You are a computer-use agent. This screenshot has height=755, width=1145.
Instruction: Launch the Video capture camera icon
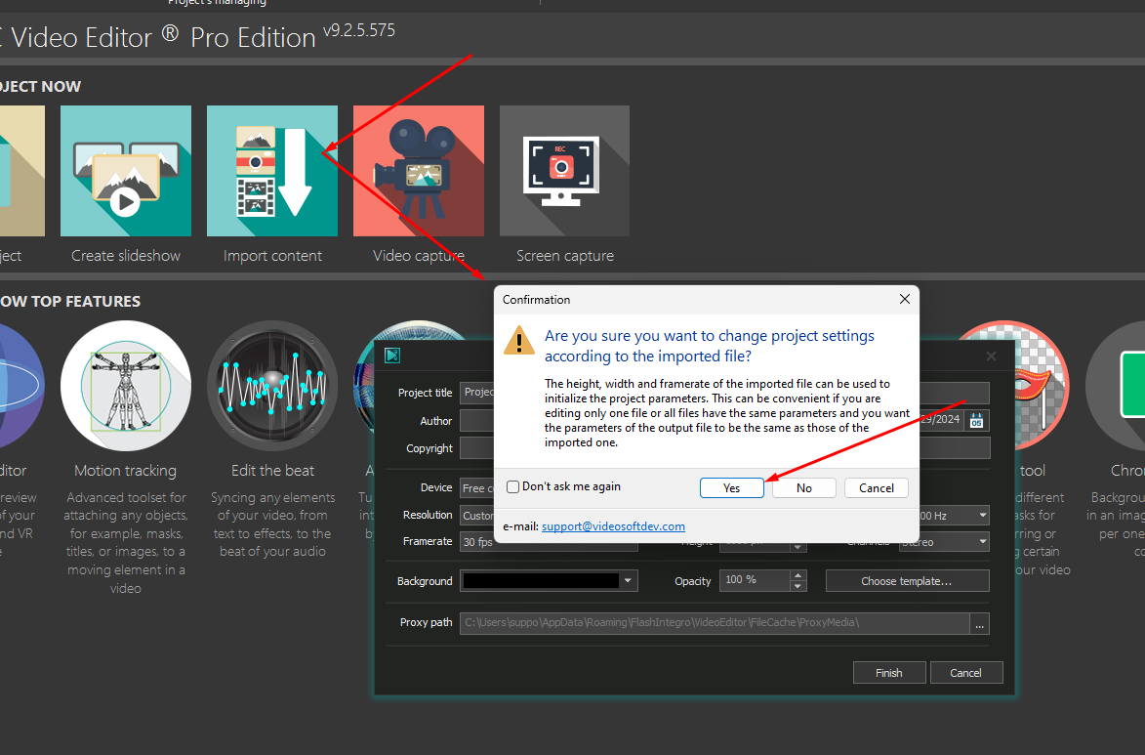[x=419, y=171]
